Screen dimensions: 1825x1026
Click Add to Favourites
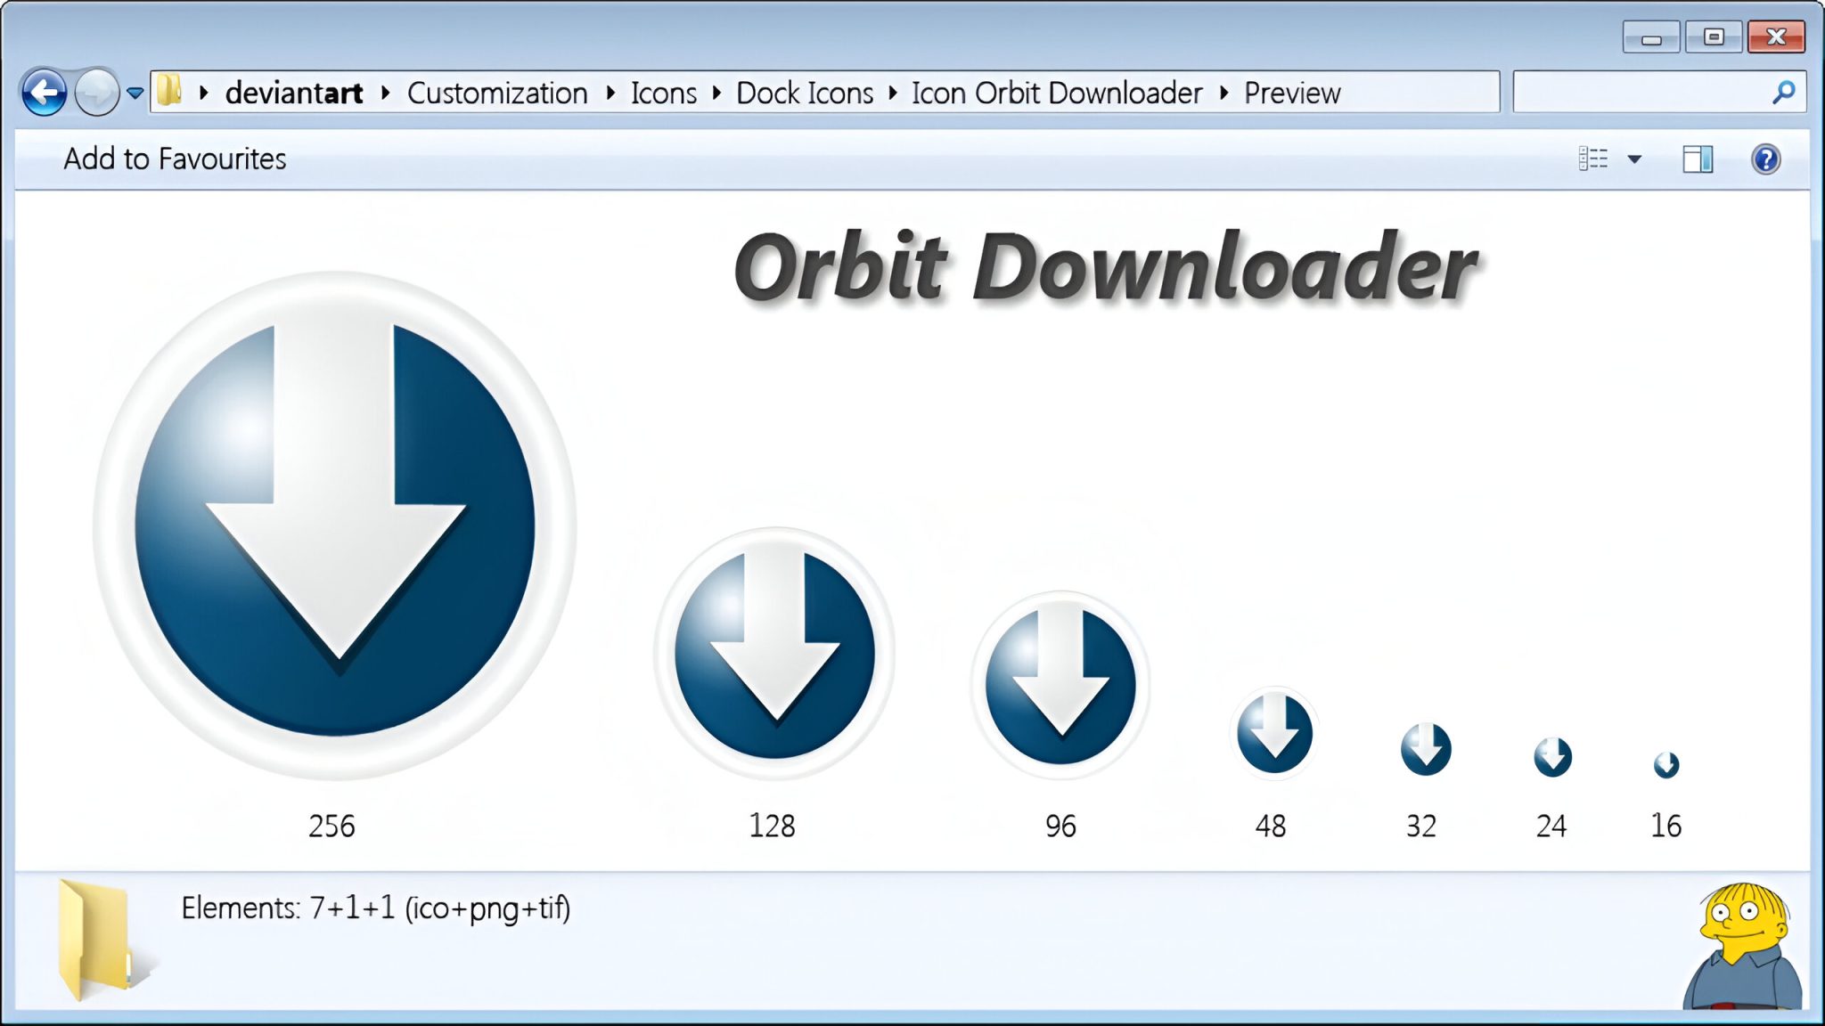pos(175,159)
